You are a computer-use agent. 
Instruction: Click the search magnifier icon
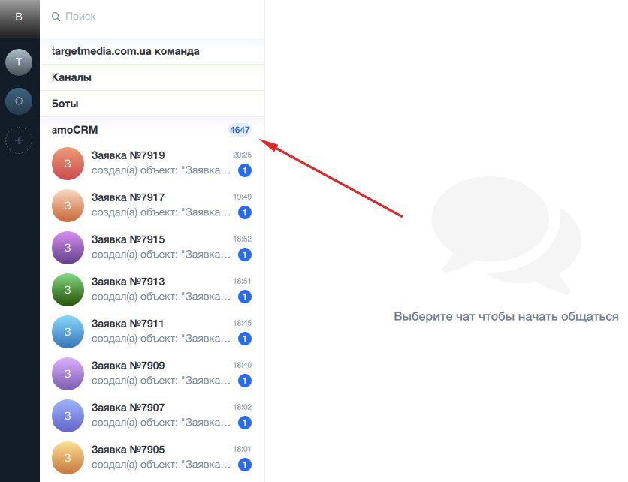pyautogui.click(x=56, y=17)
